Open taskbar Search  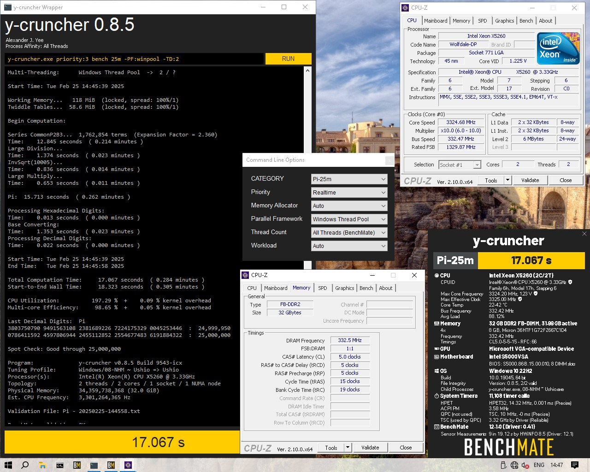pos(25,465)
